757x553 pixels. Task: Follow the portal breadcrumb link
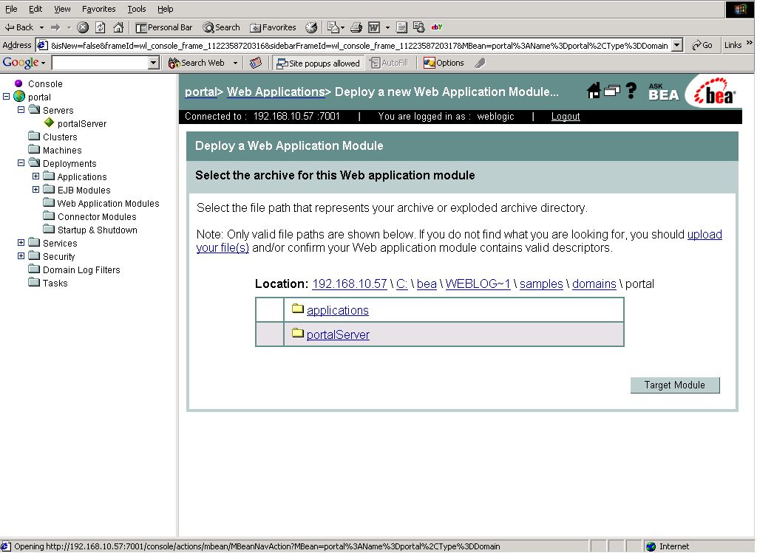(x=200, y=92)
